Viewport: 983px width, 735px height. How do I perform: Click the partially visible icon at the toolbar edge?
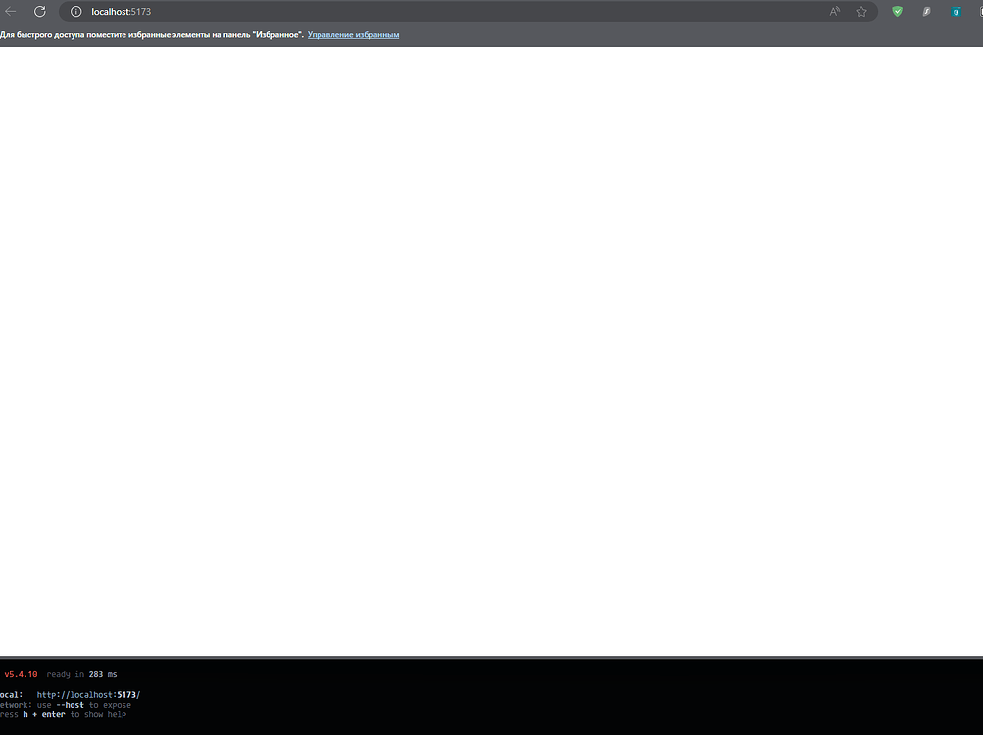click(x=980, y=12)
